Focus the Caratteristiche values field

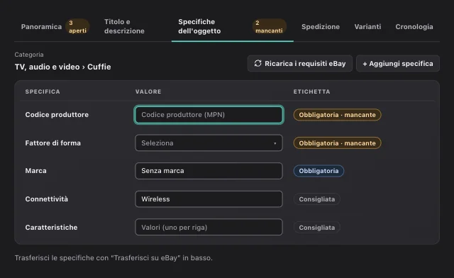[209, 227]
